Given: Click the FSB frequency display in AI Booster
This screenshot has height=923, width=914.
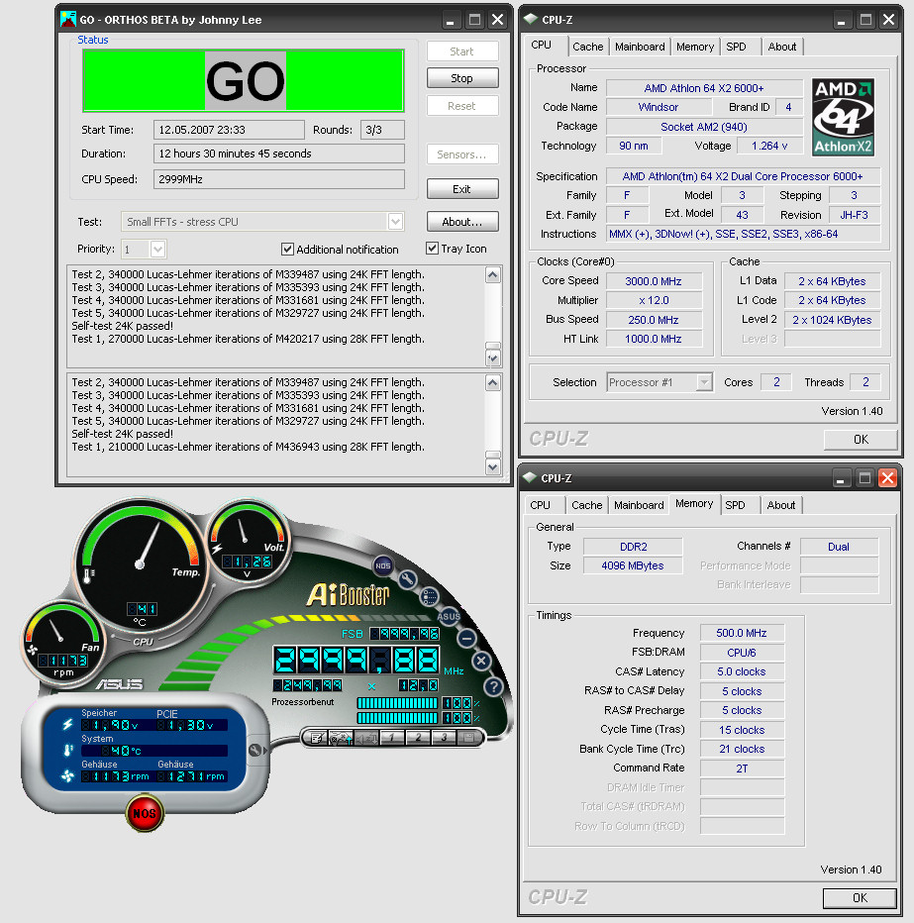Looking at the screenshot, I should [x=404, y=634].
